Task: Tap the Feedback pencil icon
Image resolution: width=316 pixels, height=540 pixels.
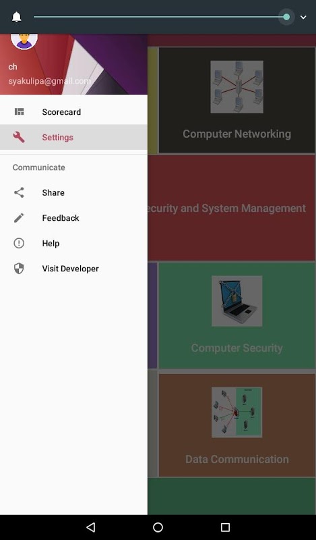Action: click(19, 217)
